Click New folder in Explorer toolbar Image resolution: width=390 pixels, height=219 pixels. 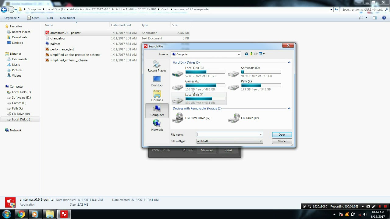68,18
